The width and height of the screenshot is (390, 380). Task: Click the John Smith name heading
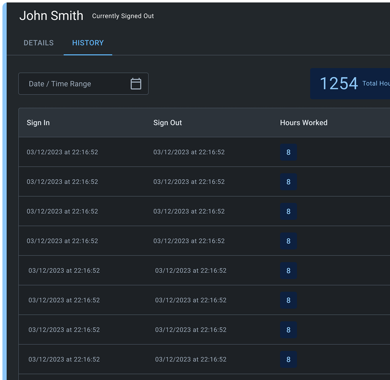51,16
